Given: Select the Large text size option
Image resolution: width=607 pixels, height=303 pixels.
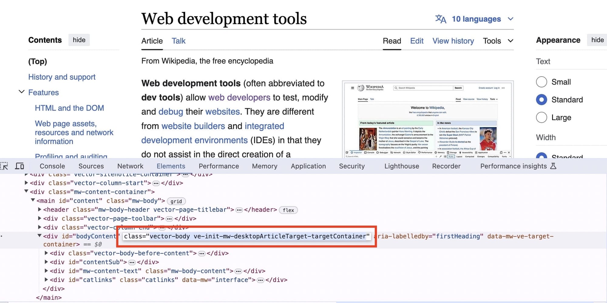Looking at the screenshot, I should click(x=541, y=118).
